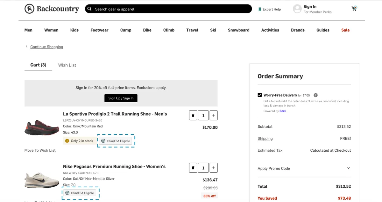The width and height of the screenshot is (382, 202).
Task: Click the Backcountry goat logo icon
Action: (29, 9)
